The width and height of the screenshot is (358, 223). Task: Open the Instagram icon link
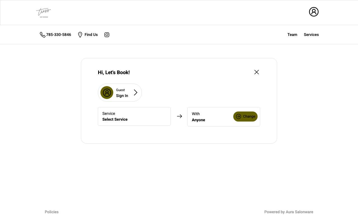[x=107, y=35]
